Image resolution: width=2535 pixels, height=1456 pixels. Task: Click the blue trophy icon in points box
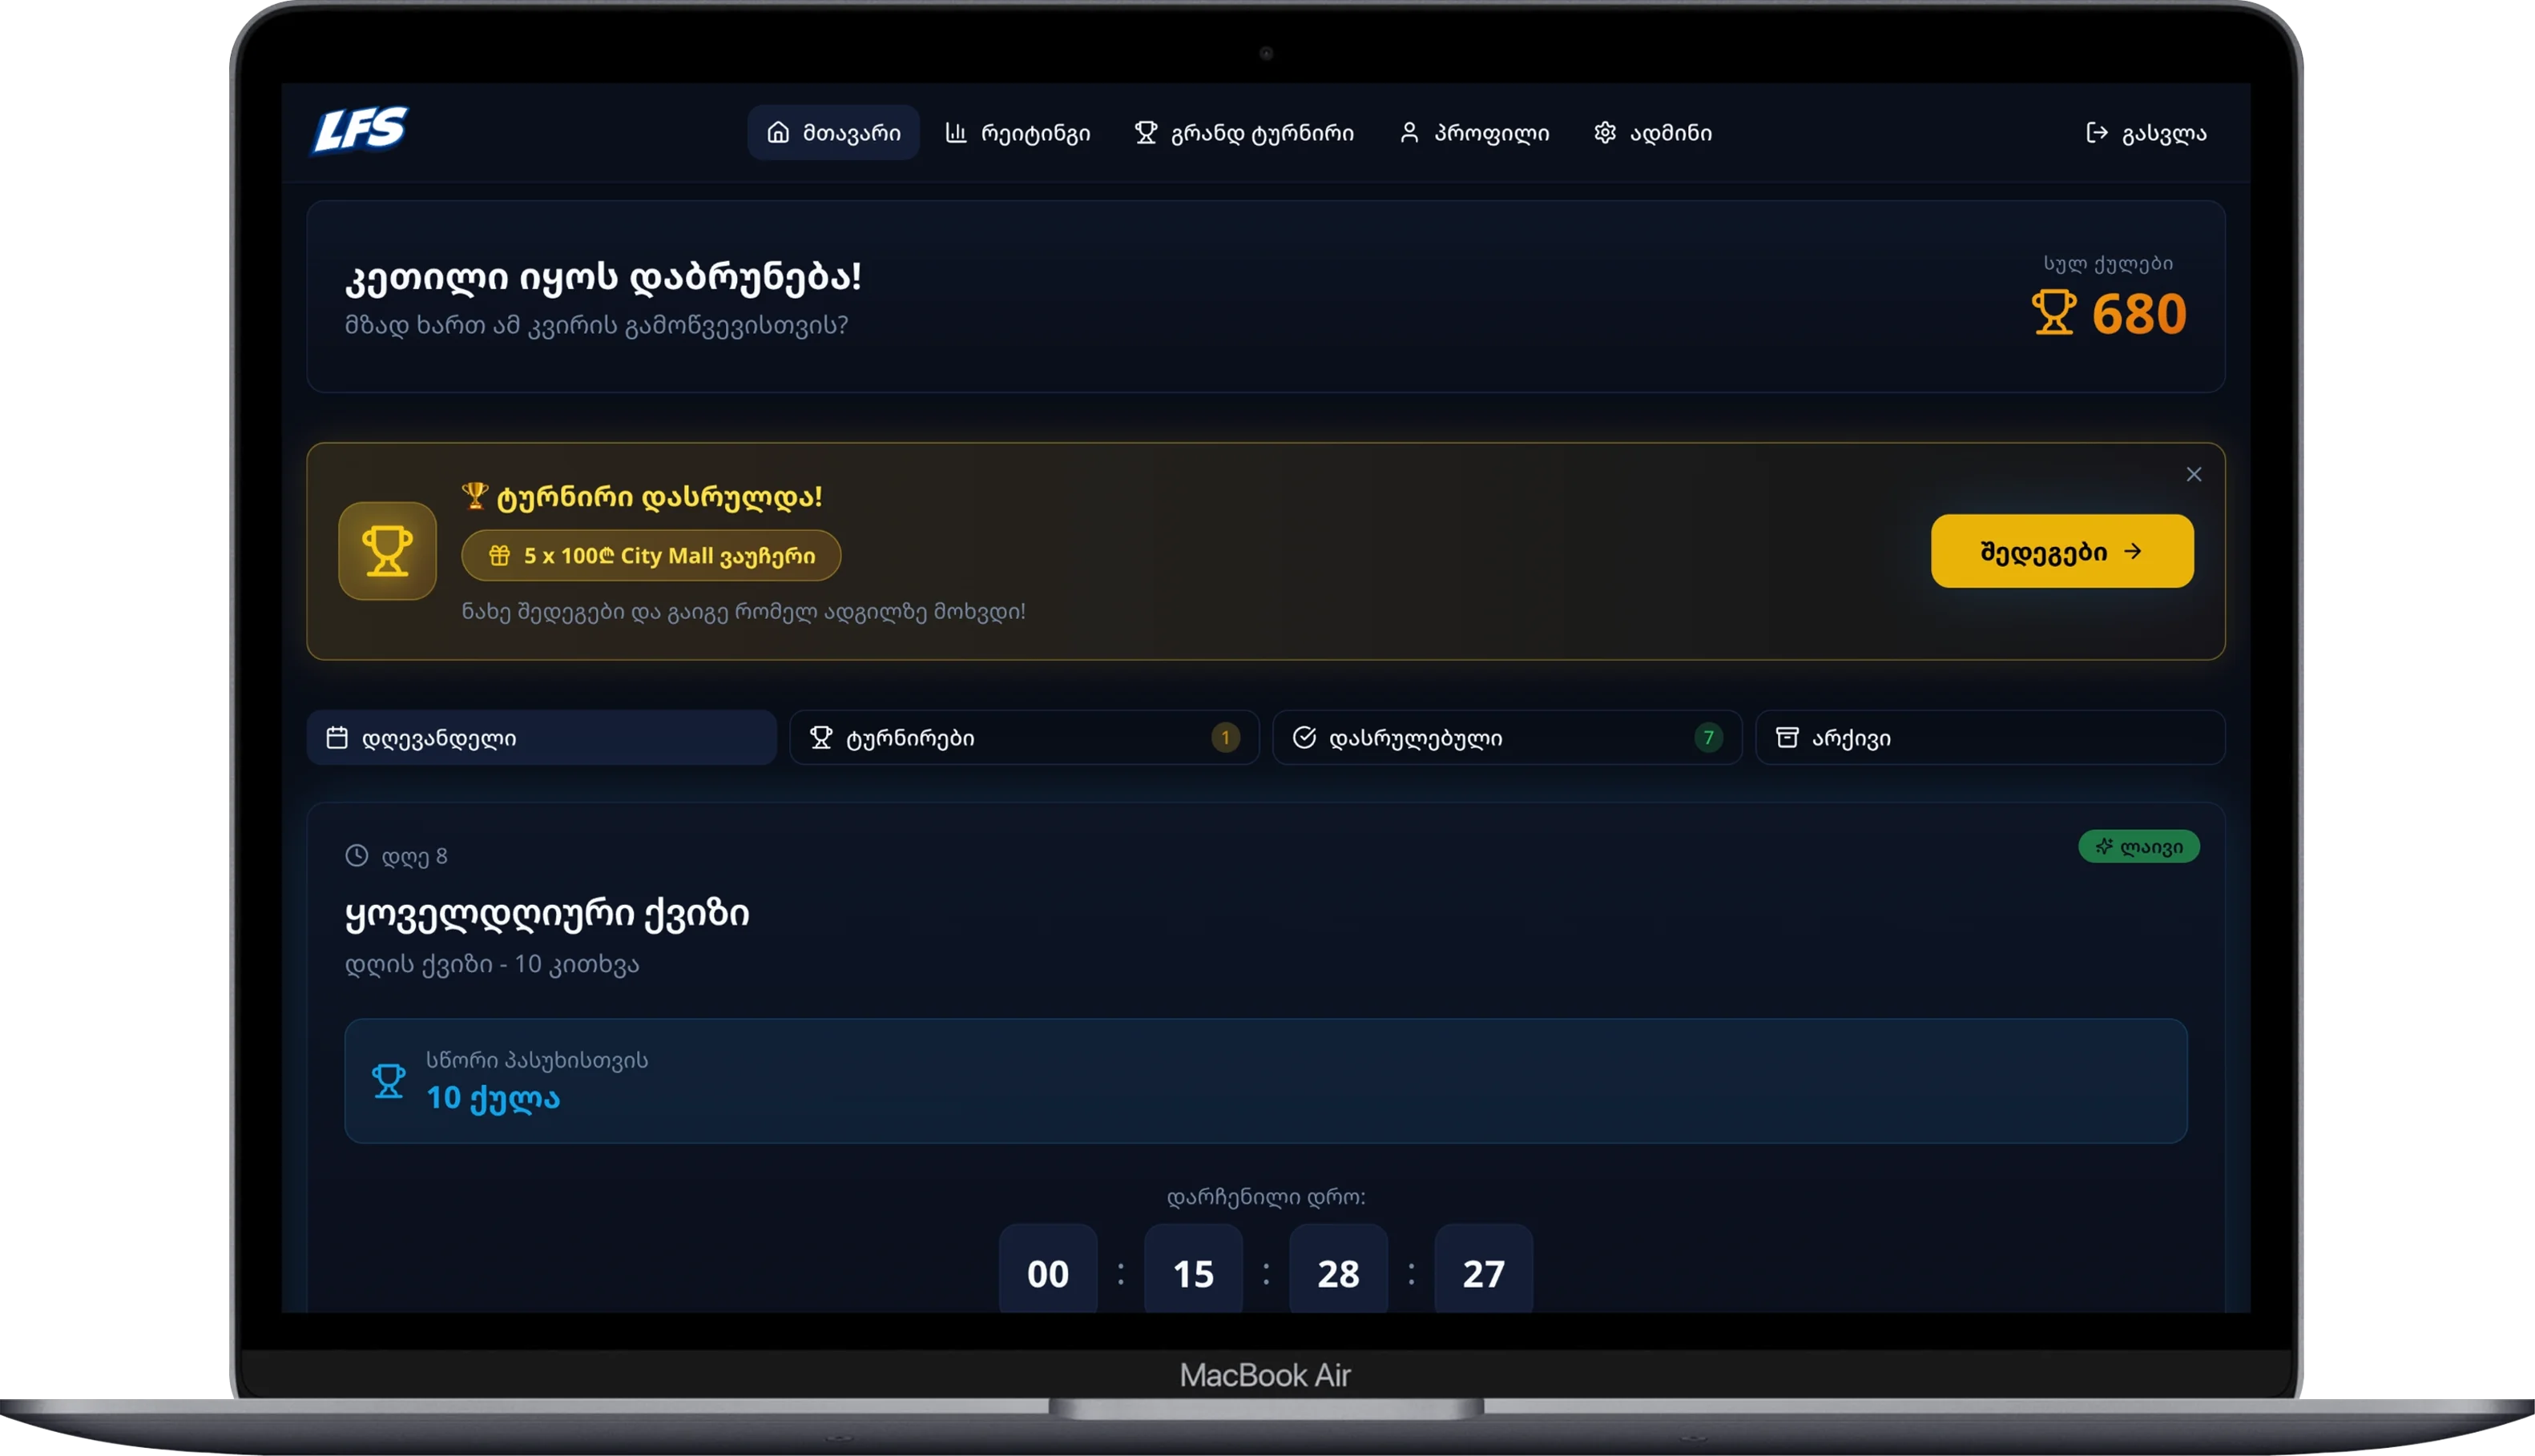click(388, 1081)
